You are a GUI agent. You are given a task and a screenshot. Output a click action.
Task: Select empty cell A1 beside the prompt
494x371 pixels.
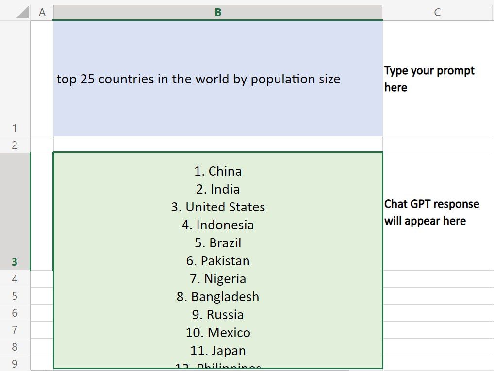click(42, 79)
